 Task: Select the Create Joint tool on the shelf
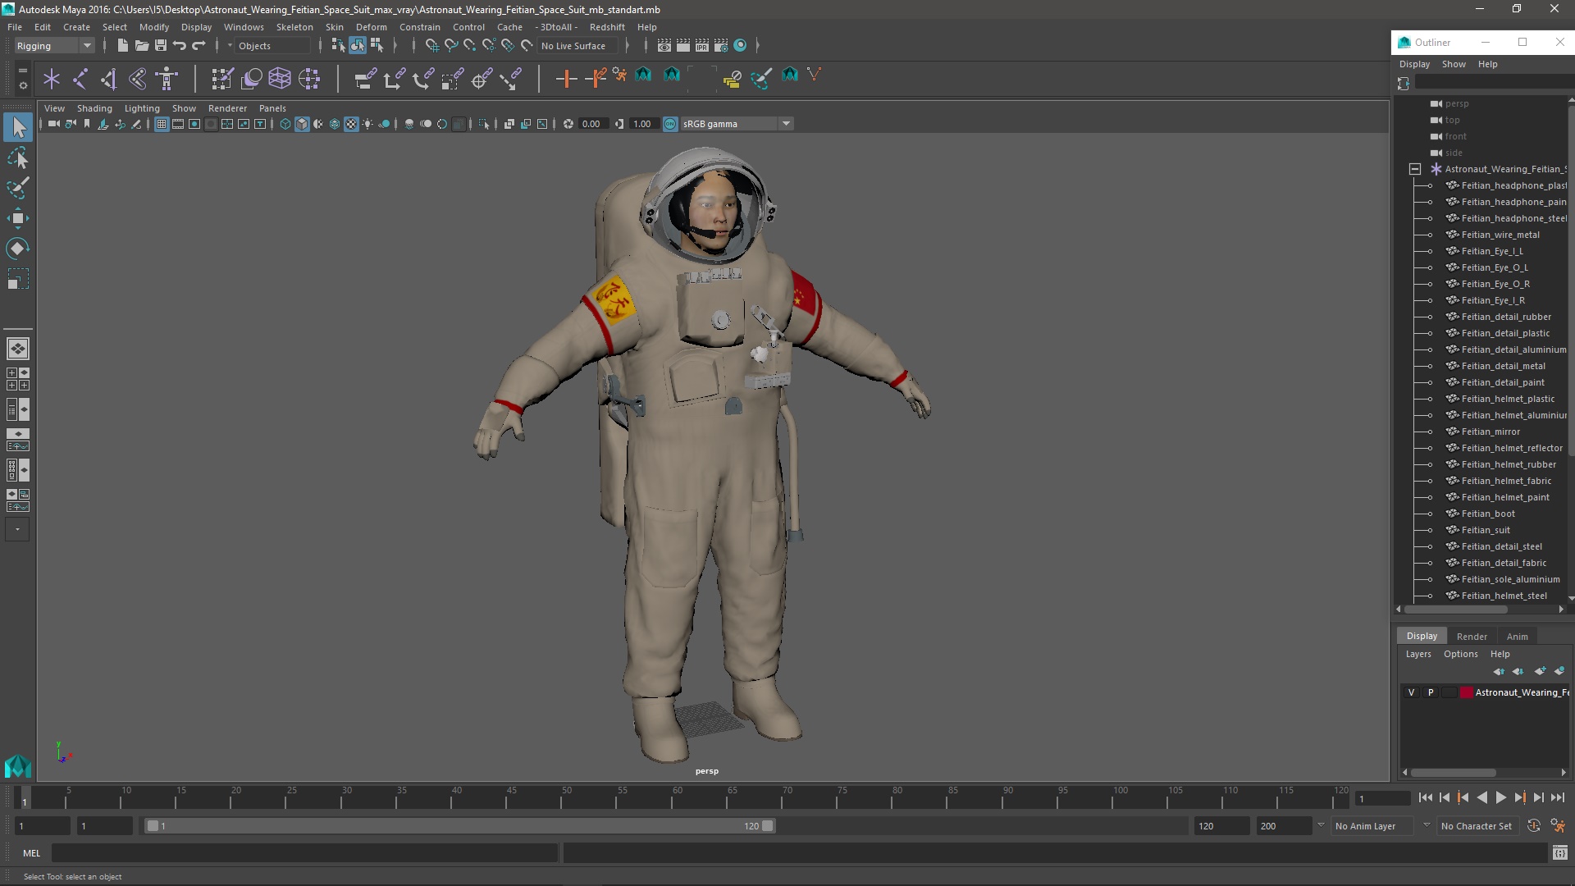(80, 79)
